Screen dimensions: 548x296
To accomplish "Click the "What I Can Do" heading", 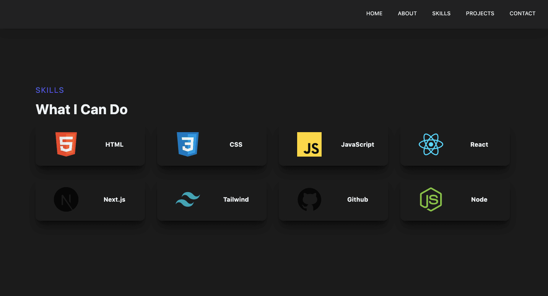I will pyautogui.click(x=81, y=110).
